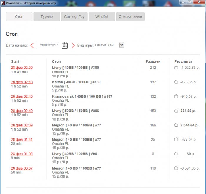This screenshot has height=194, width=206.
Task: Click result value -1 022,63 р.
Action: pos(190,68)
